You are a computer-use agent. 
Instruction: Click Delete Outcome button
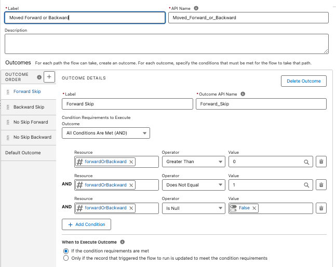(304, 81)
